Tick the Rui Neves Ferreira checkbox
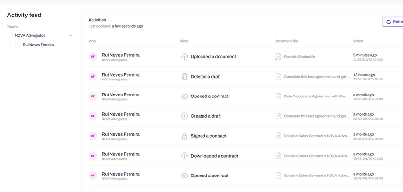The image size is (403, 192). pyautogui.click(x=18, y=45)
